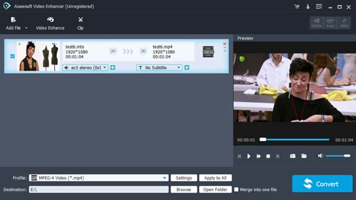Toggle NVIDIA acceleration indicator

point(316,23)
